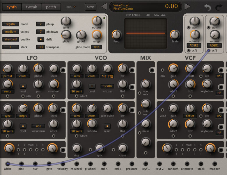Open the standard quality selector

10,39
